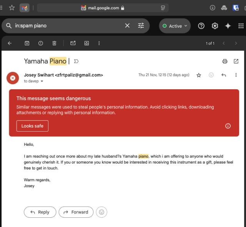The image size is (246, 227).
Task: Toggle the importance marker beside subject
Action: (x=76, y=61)
